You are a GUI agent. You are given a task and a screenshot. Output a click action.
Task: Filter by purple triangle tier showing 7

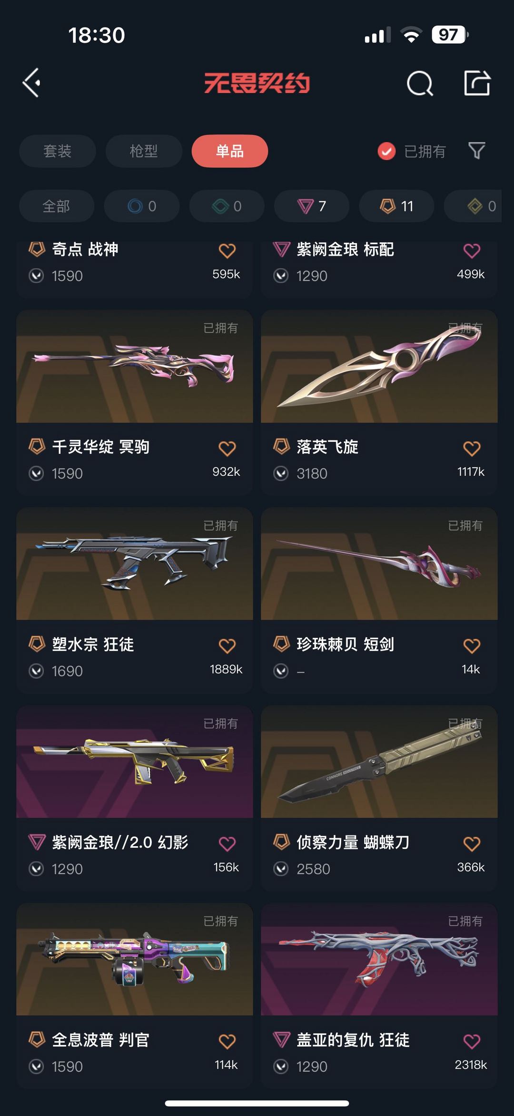(x=312, y=206)
